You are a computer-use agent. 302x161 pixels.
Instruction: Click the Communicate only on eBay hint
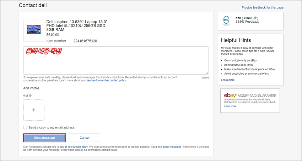pos(241,61)
